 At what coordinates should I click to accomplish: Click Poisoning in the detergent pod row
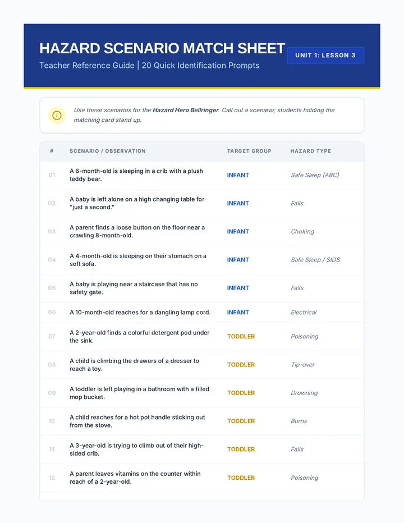click(x=304, y=337)
